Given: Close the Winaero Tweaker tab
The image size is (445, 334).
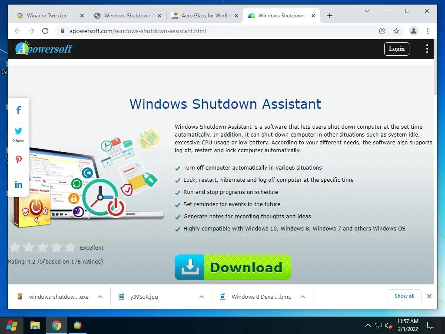Looking at the screenshot, I should tap(82, 16).
